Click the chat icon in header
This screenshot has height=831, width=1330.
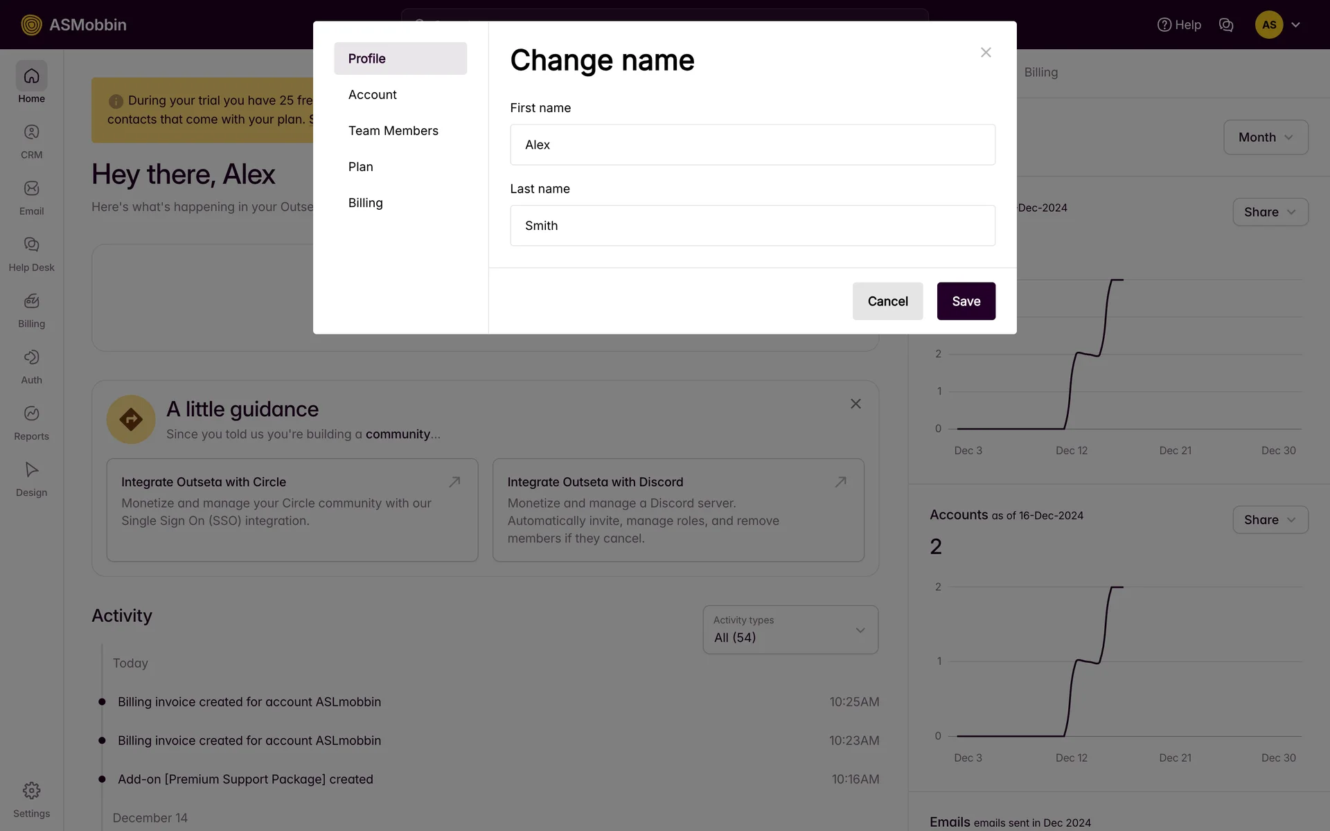coord(1225,25)
